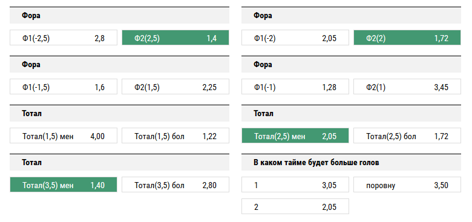This screenshot has width=472, height=222.
Task: Toggle off the highlighted Ф2(2) bet 1,72
Action: (x=407, y=38)
